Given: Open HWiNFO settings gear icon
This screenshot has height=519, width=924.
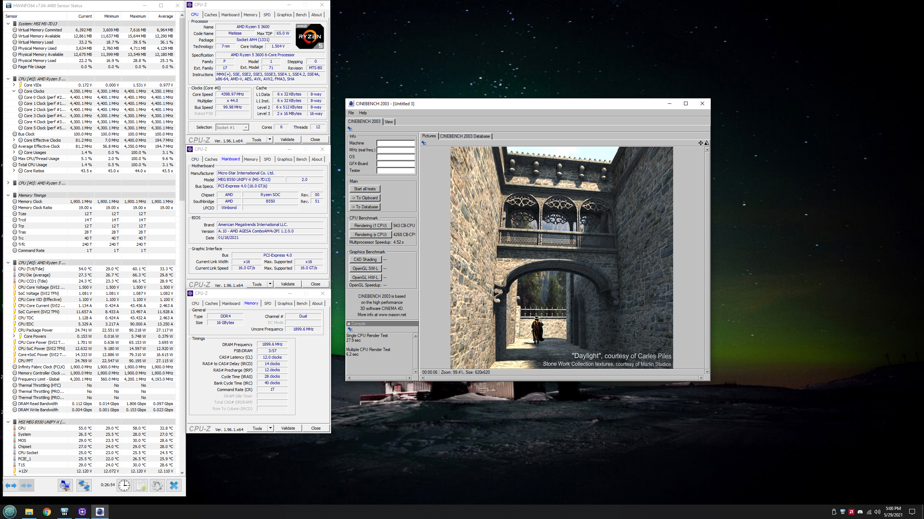Looking at the screenshot, I should (x=157, y=485).
